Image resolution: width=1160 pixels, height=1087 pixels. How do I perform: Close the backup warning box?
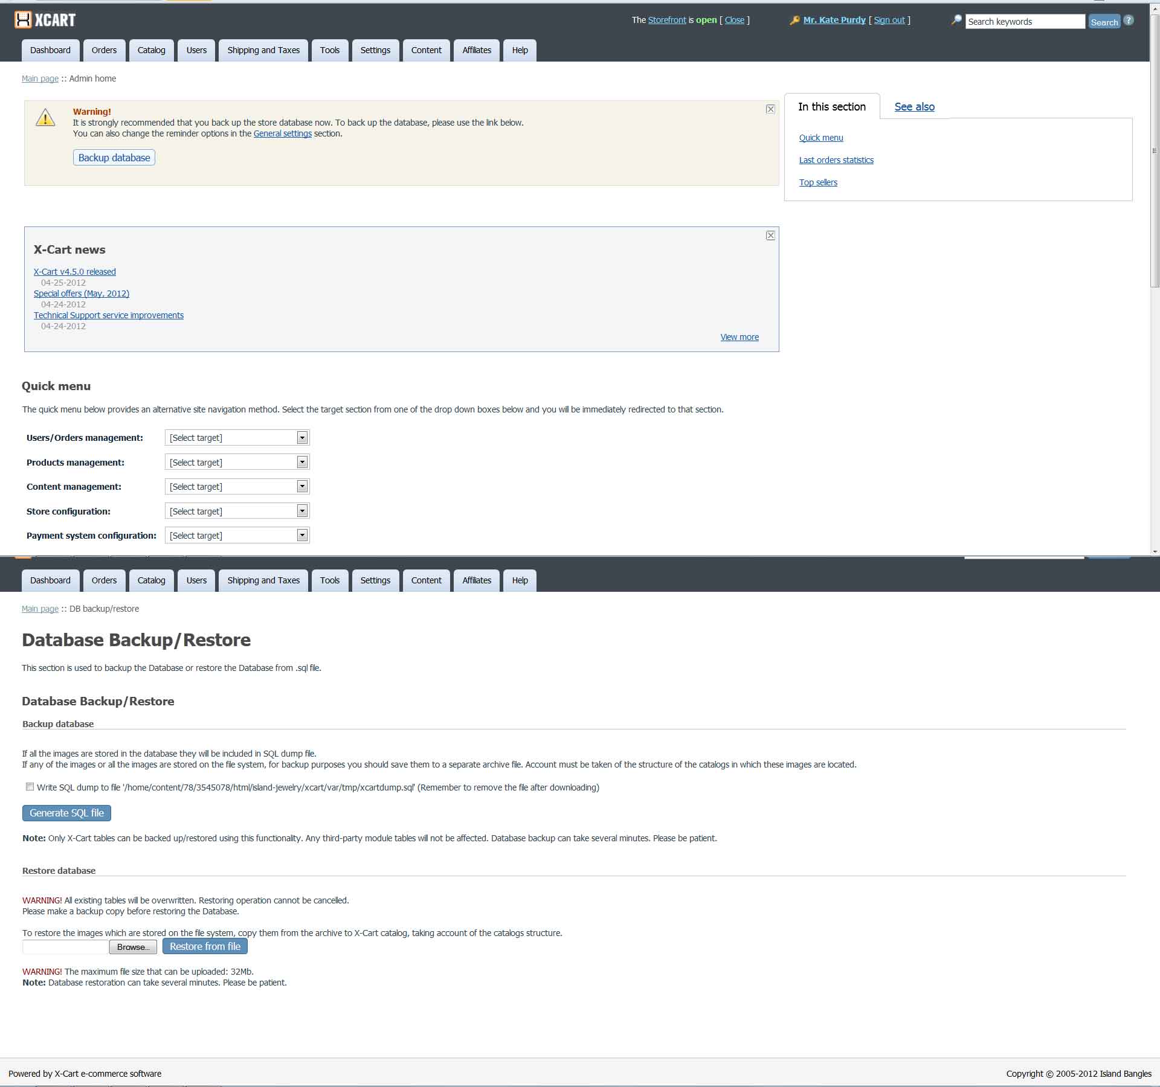[770, 109]
